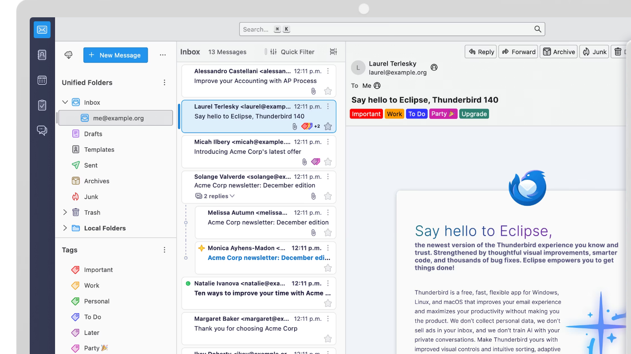Image resolution: width=631 pixels, height=354 pixels.
Task: Open the Address Book space
Action: tap(42, 55)
